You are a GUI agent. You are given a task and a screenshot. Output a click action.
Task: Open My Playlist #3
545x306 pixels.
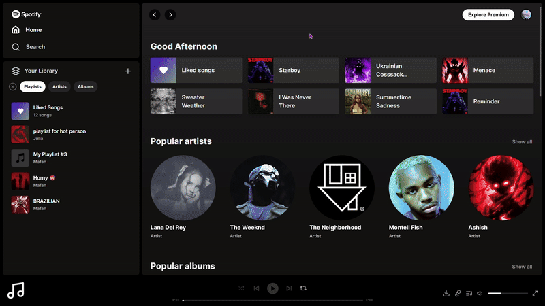point(72,158)
